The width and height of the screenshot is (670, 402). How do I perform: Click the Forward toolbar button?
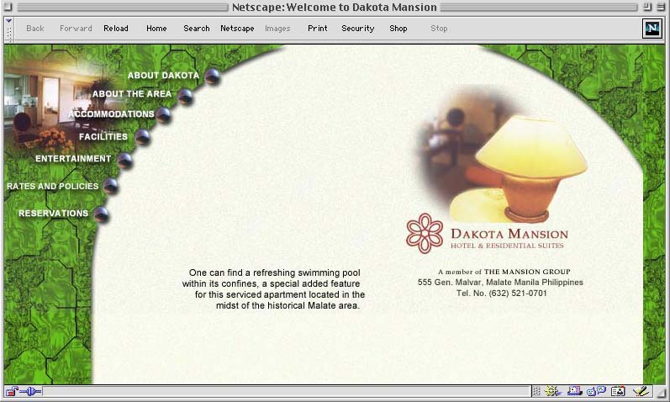pos(76,29)
